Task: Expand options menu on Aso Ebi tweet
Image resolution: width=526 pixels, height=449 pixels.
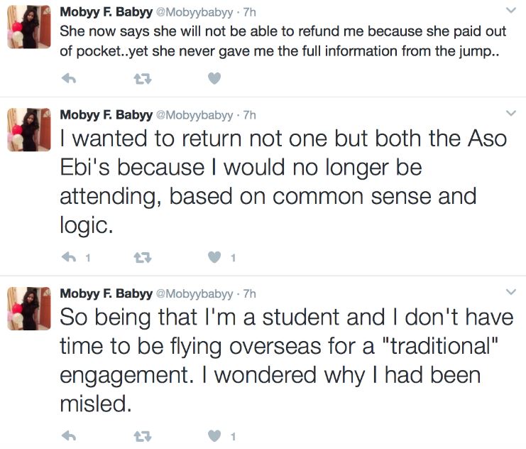Action: point(510,113)
